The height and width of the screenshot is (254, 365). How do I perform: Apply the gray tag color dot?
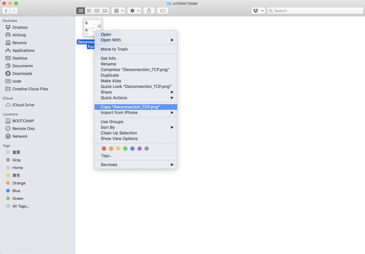pyautogui.click(x=147, y=149)
